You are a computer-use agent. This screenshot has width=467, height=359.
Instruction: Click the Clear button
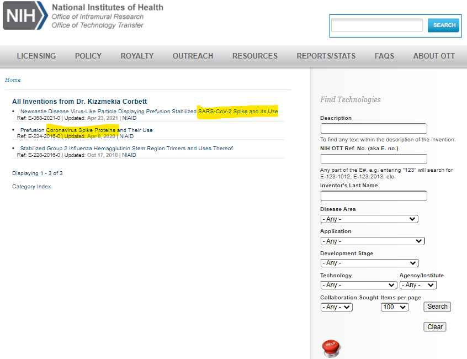435,327
